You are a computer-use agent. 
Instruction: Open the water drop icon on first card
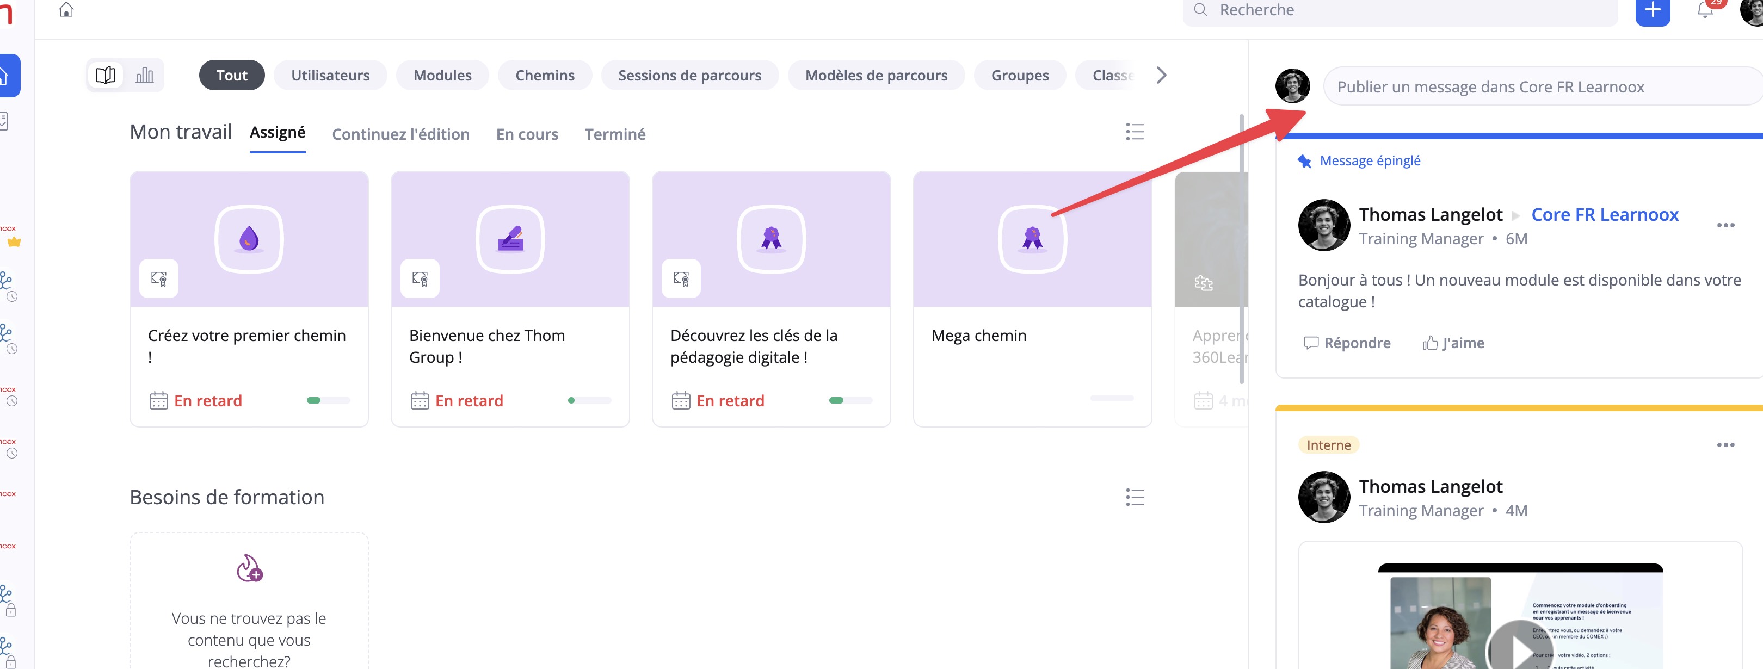pos(249,239)
